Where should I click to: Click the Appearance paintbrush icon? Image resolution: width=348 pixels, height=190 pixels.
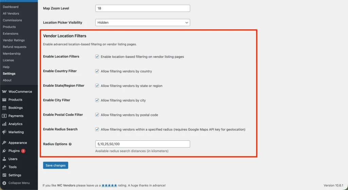(x=4, y=143)
